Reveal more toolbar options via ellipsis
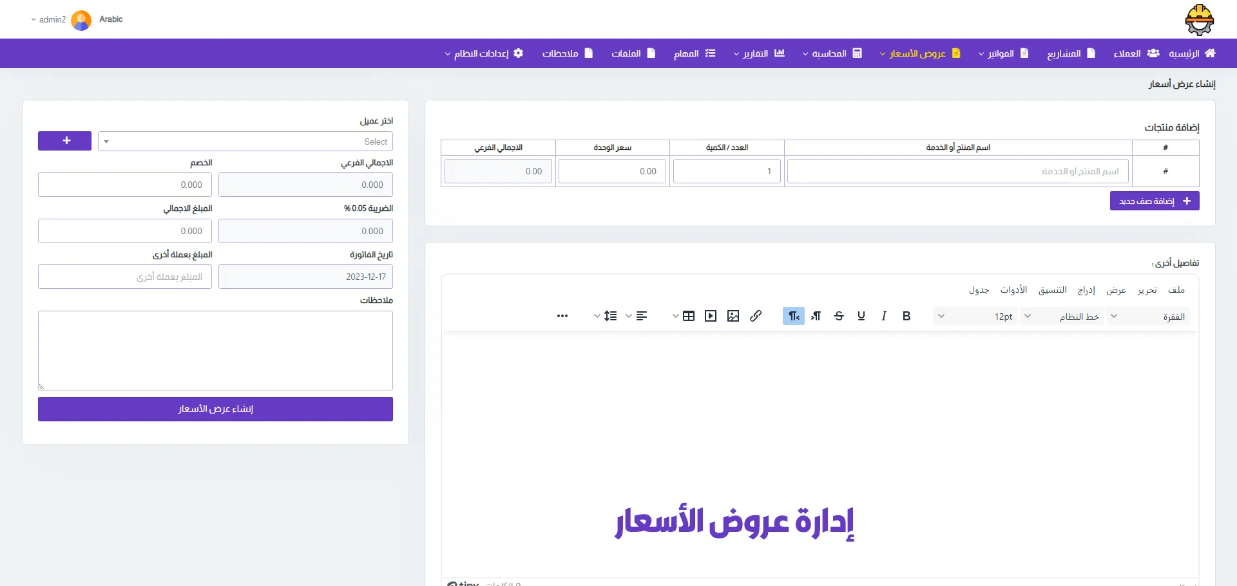The image size is (1237, 586). tap(562, 316)
